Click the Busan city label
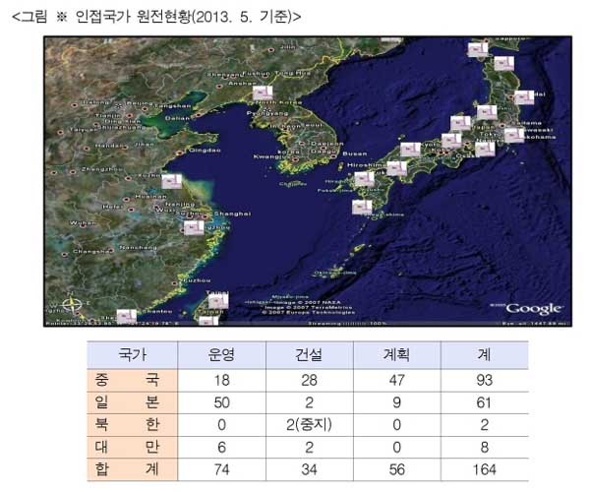Viewport: 590px width, 492px height. [x=354, y=154]
